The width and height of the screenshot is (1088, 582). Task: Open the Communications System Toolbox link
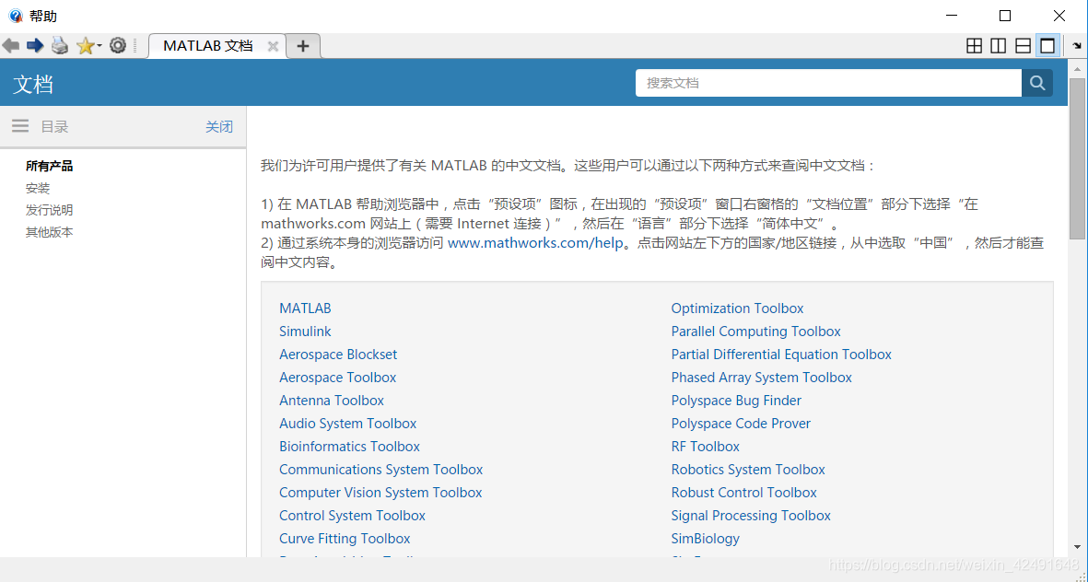click(381, 470)
